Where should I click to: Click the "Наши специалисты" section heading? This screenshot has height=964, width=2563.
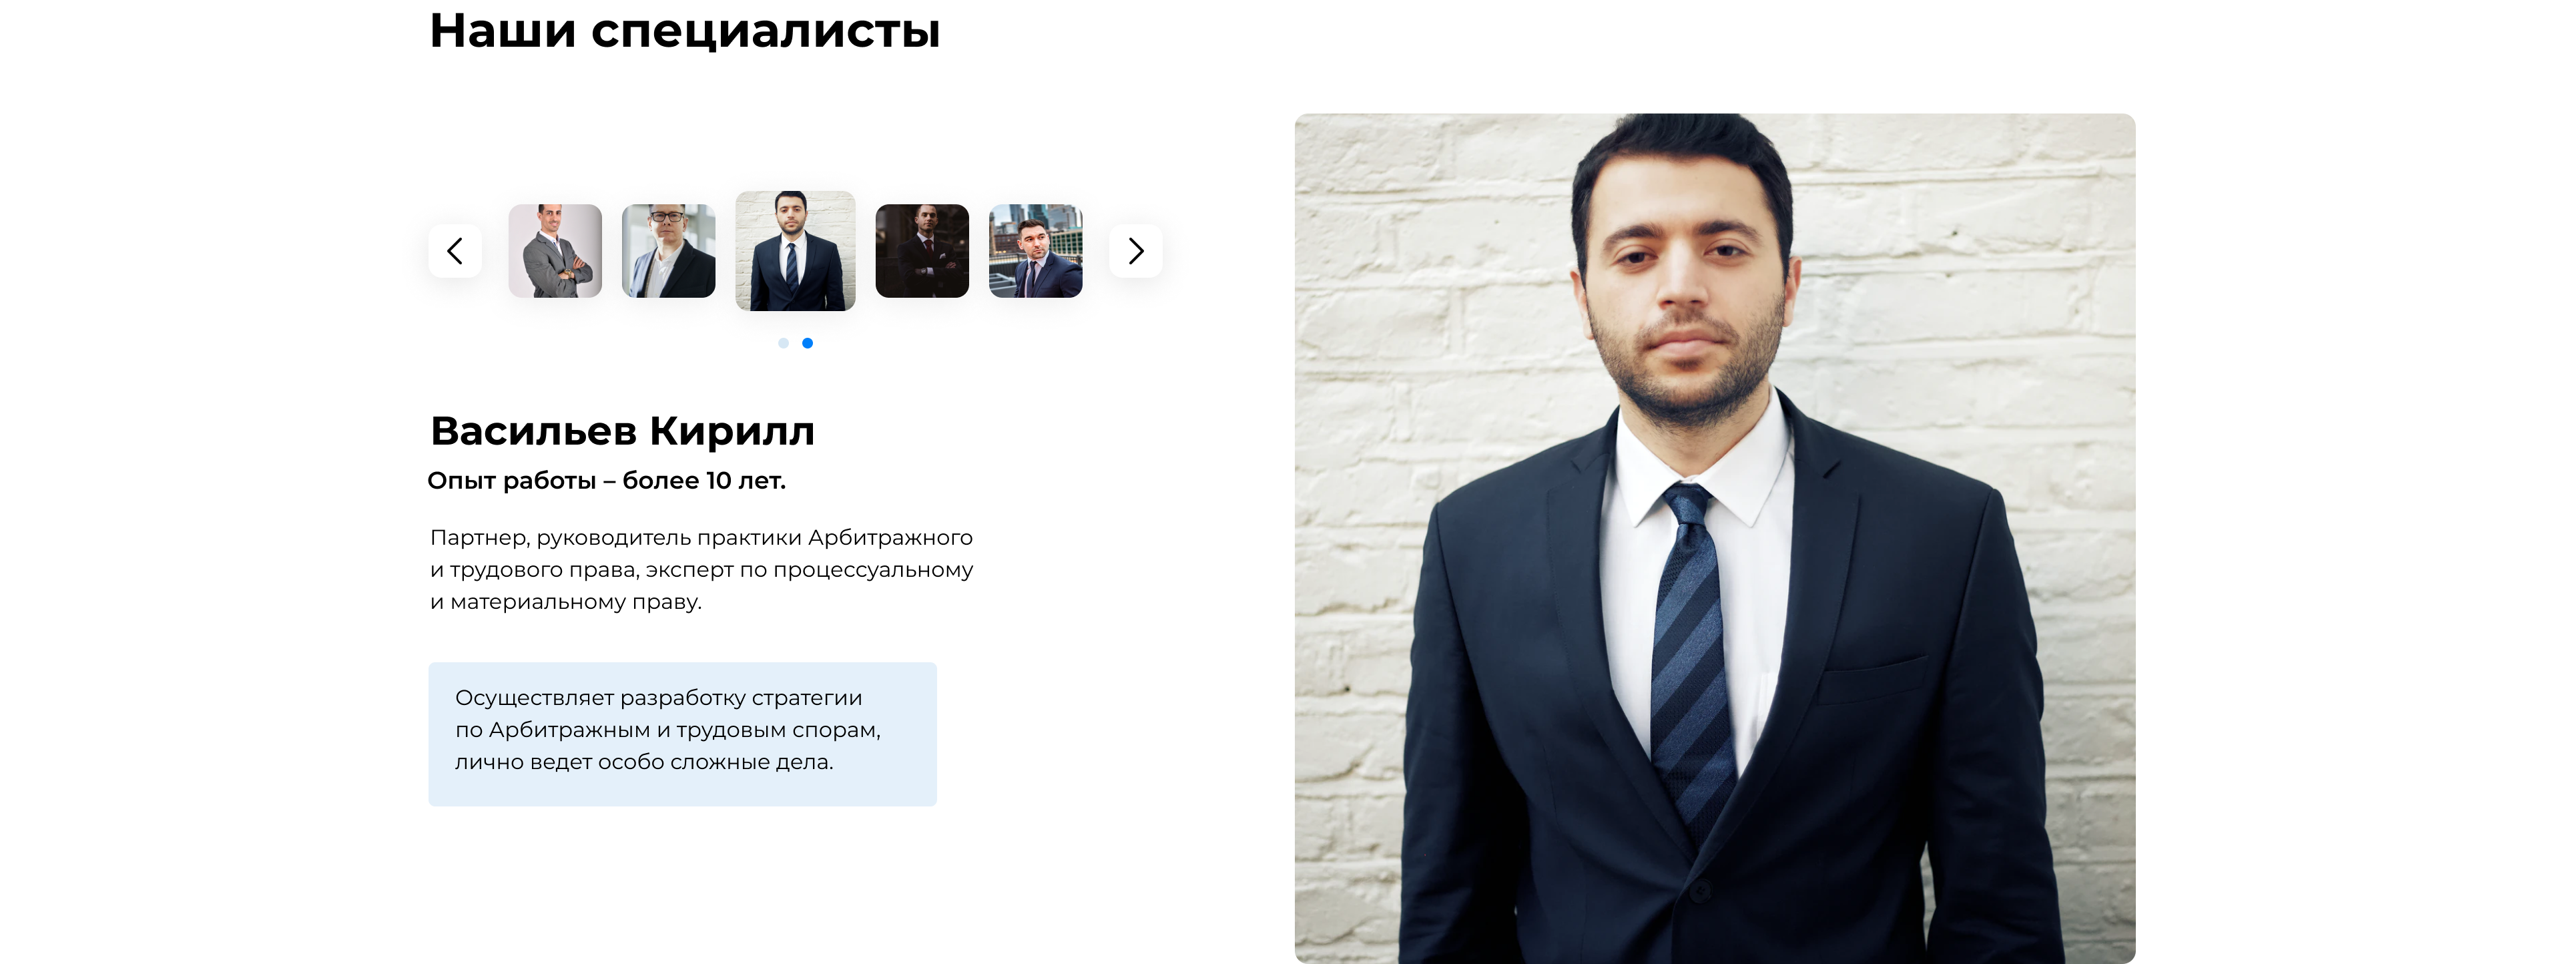[x=685, y=30]
